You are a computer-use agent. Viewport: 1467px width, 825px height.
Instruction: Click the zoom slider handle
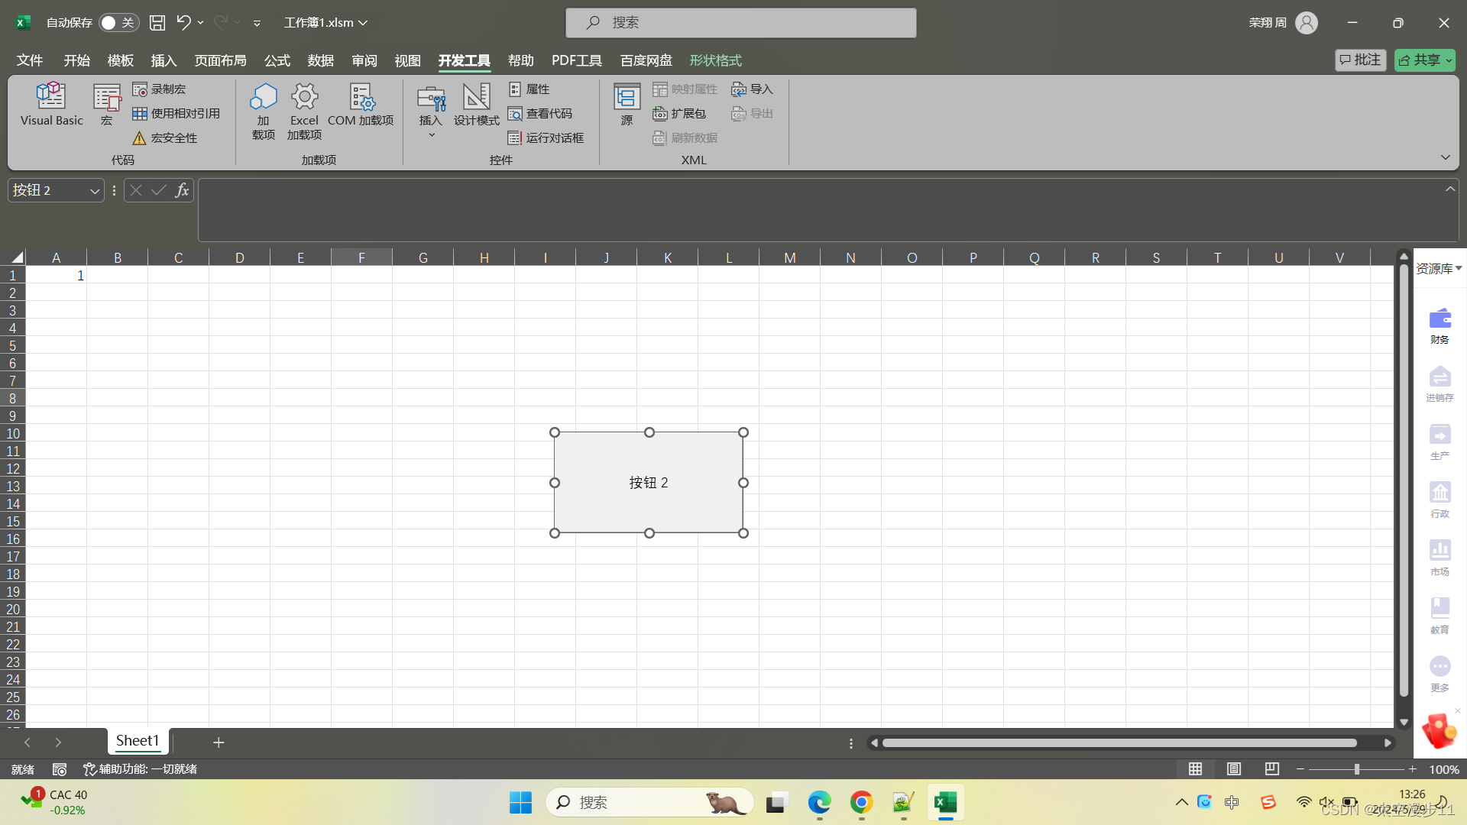click(x=1357, y=769)
